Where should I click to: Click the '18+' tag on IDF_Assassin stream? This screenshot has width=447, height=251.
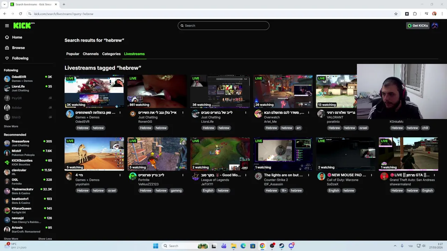click(x=284, y=190)
